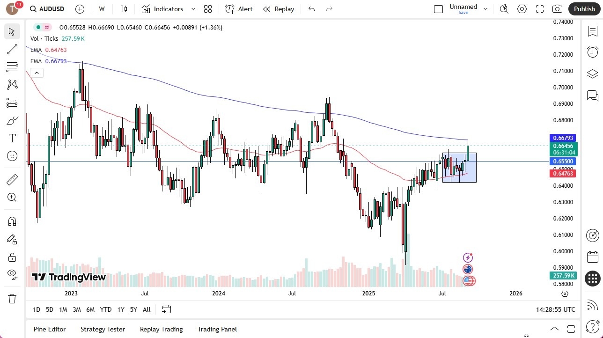Activate the Zoom In magnifier tool
The width and height of the screenshot is (603, 338).
pos(12,197)
